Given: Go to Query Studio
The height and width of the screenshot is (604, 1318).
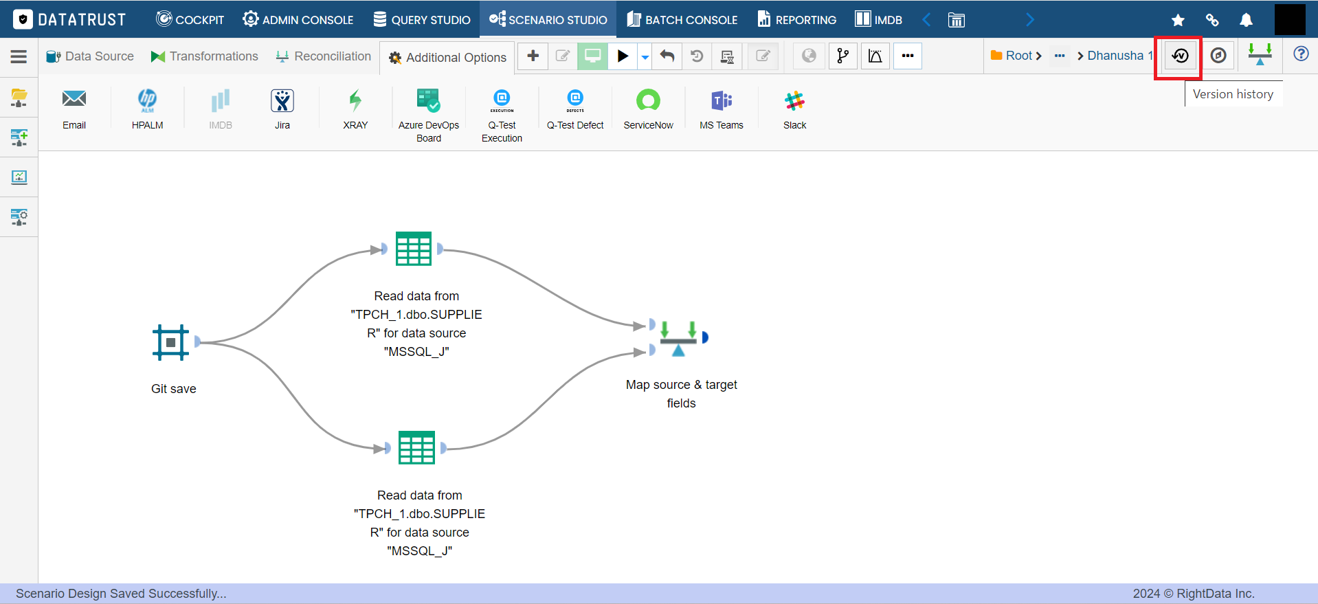Looking at the screenshot, I should pos(422,19).
